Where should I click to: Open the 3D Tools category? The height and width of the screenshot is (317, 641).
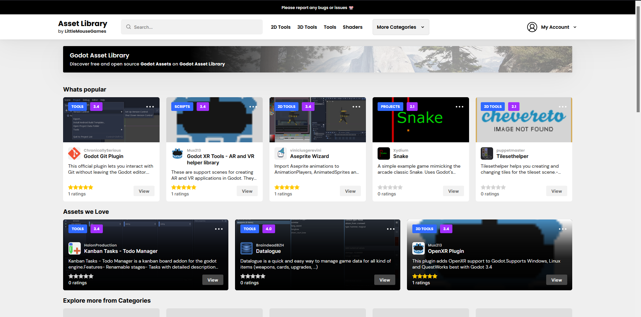(307, 27)
